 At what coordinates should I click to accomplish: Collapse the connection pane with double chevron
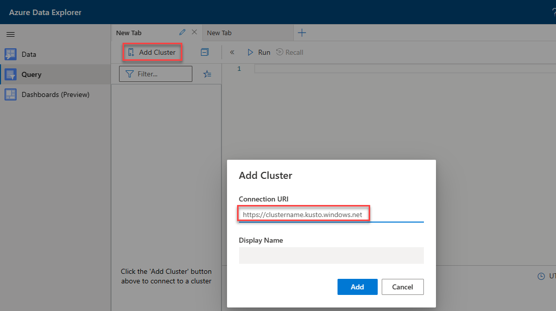click(232, 52)
